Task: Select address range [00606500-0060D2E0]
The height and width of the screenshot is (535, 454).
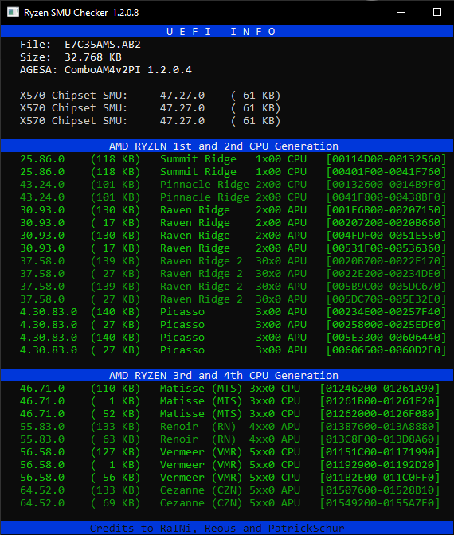Action: coord(386,350)
